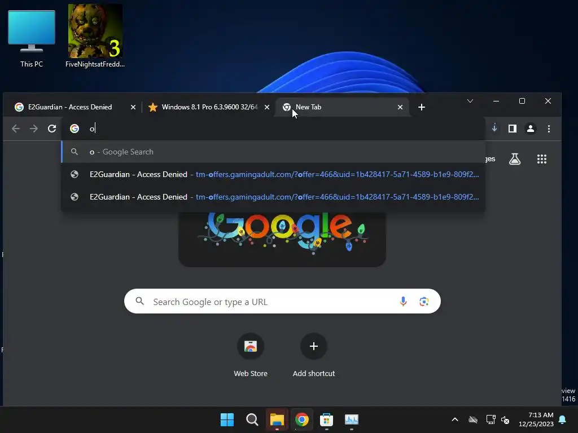Open the Google apps grid
This screenshot has width=578, height=433.
click(542, 159)
